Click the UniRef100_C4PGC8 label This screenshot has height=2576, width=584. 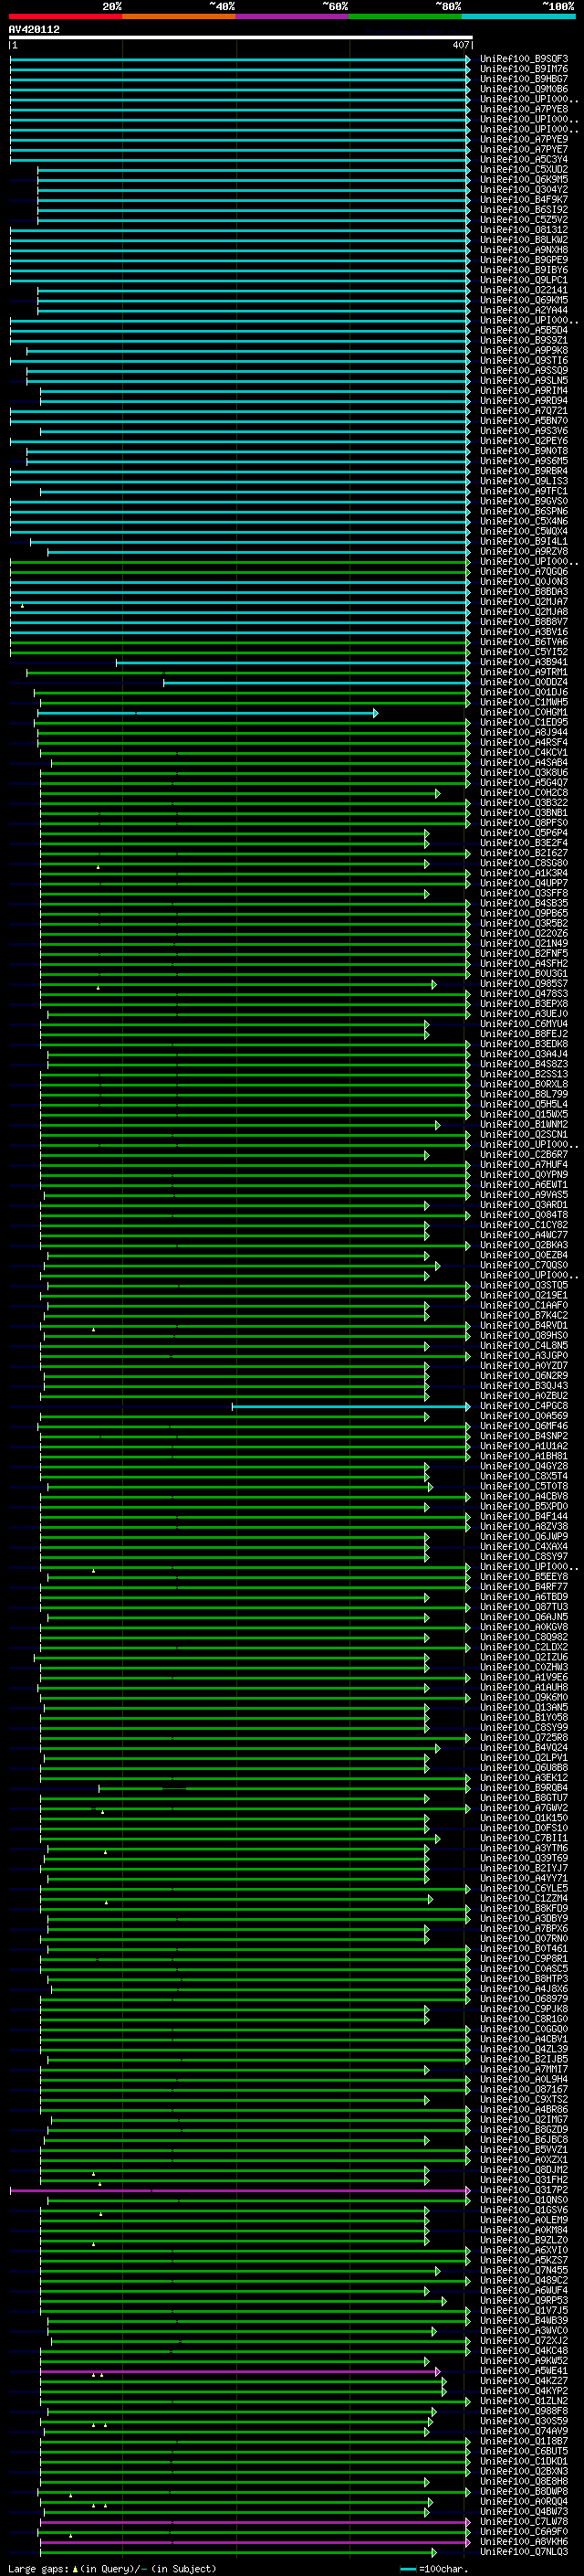pyautogui.click(x=523, y=1406)
